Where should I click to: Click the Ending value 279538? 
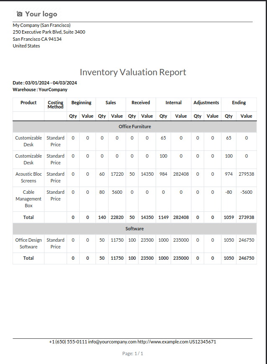click(x=246, y=174)
